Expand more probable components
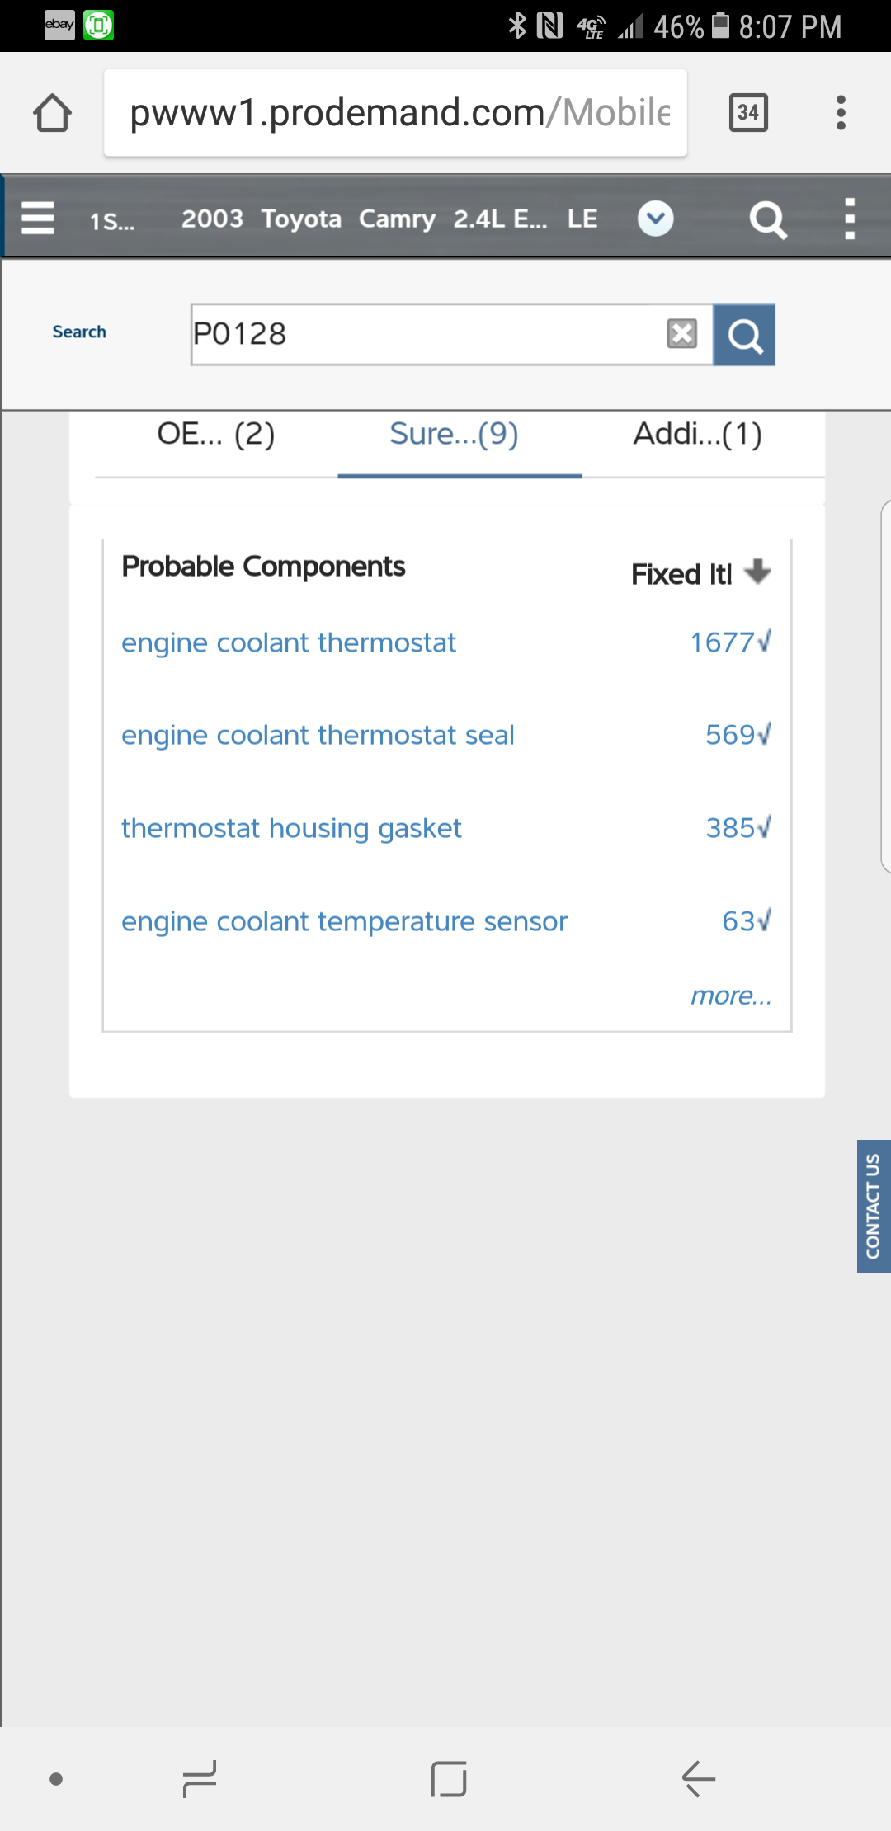This screenshot has height=1831, width=891. click(731, 996)
